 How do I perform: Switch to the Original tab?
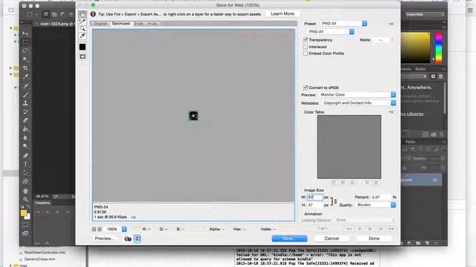(x=100, y=23)
